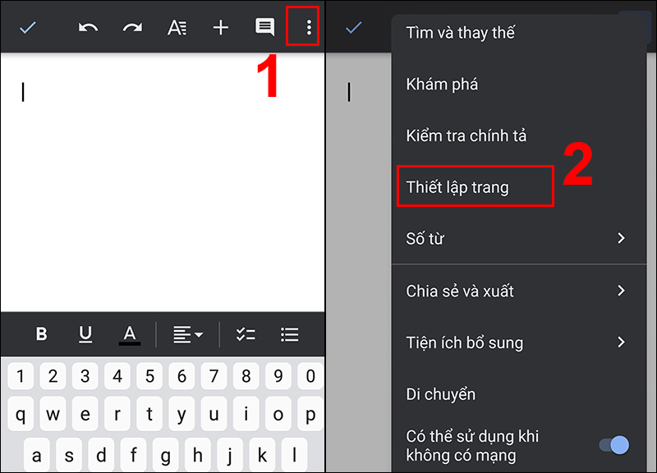Tap the h key on keyboard

pyautogui.click(x=198, y=455)
